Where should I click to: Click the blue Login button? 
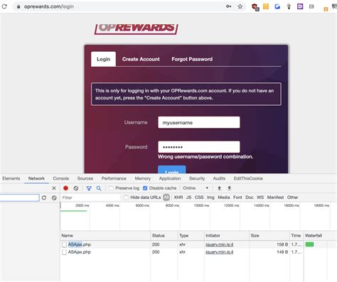coord(172,170)
